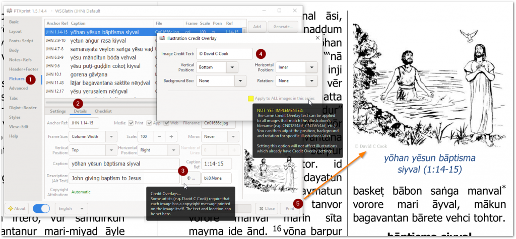Decrease Scale with the minus button
The image size is (516, 239).
point(159,136)
